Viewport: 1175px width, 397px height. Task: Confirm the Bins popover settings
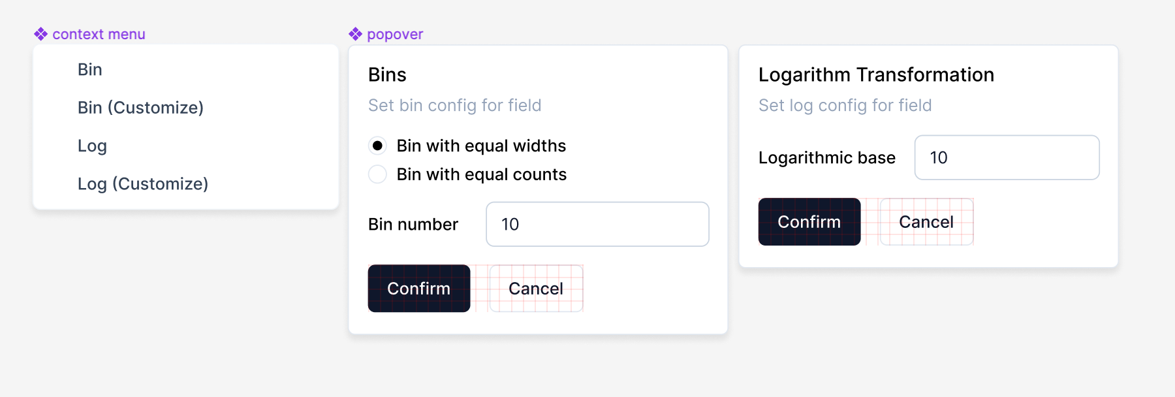[419, 288]
